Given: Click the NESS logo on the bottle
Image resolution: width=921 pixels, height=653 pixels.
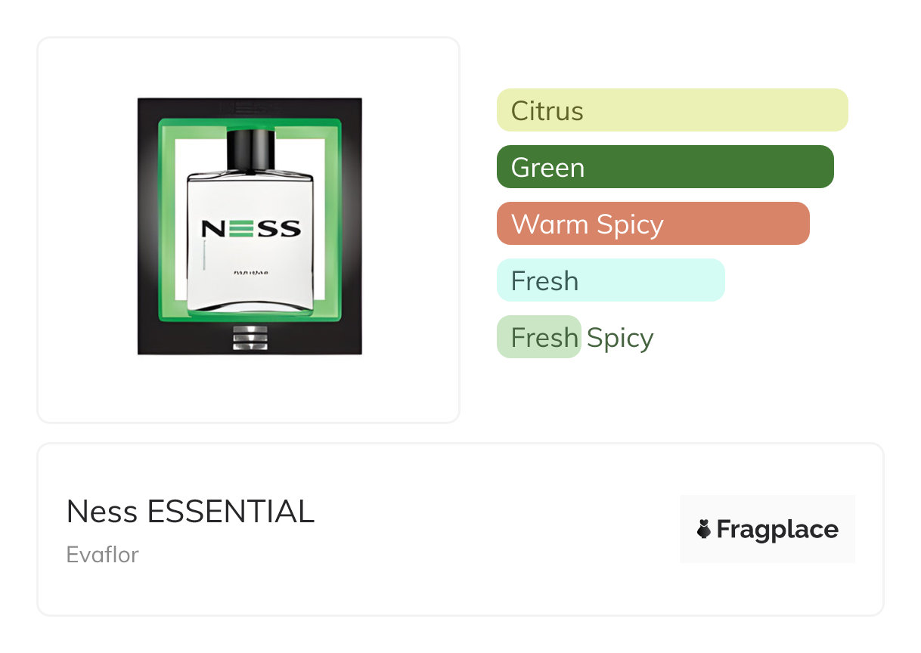Looking at the screenshot, I should [250, 227].
